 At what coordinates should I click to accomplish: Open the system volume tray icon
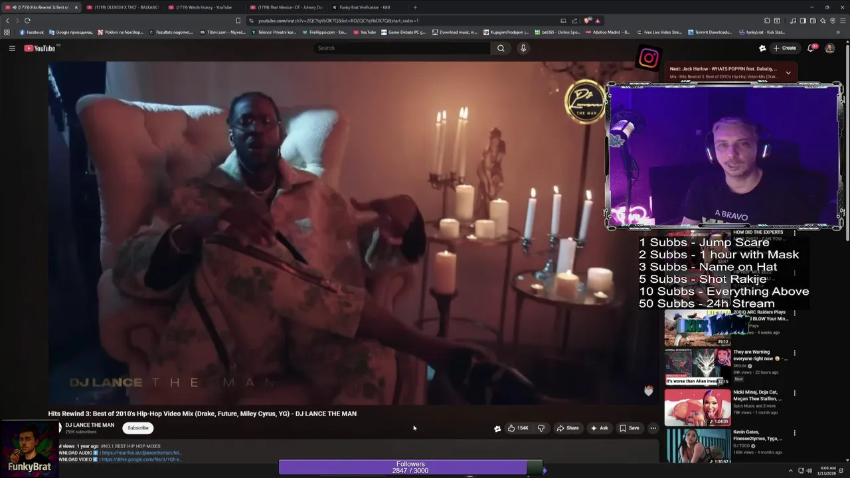(x=809, y=471)
